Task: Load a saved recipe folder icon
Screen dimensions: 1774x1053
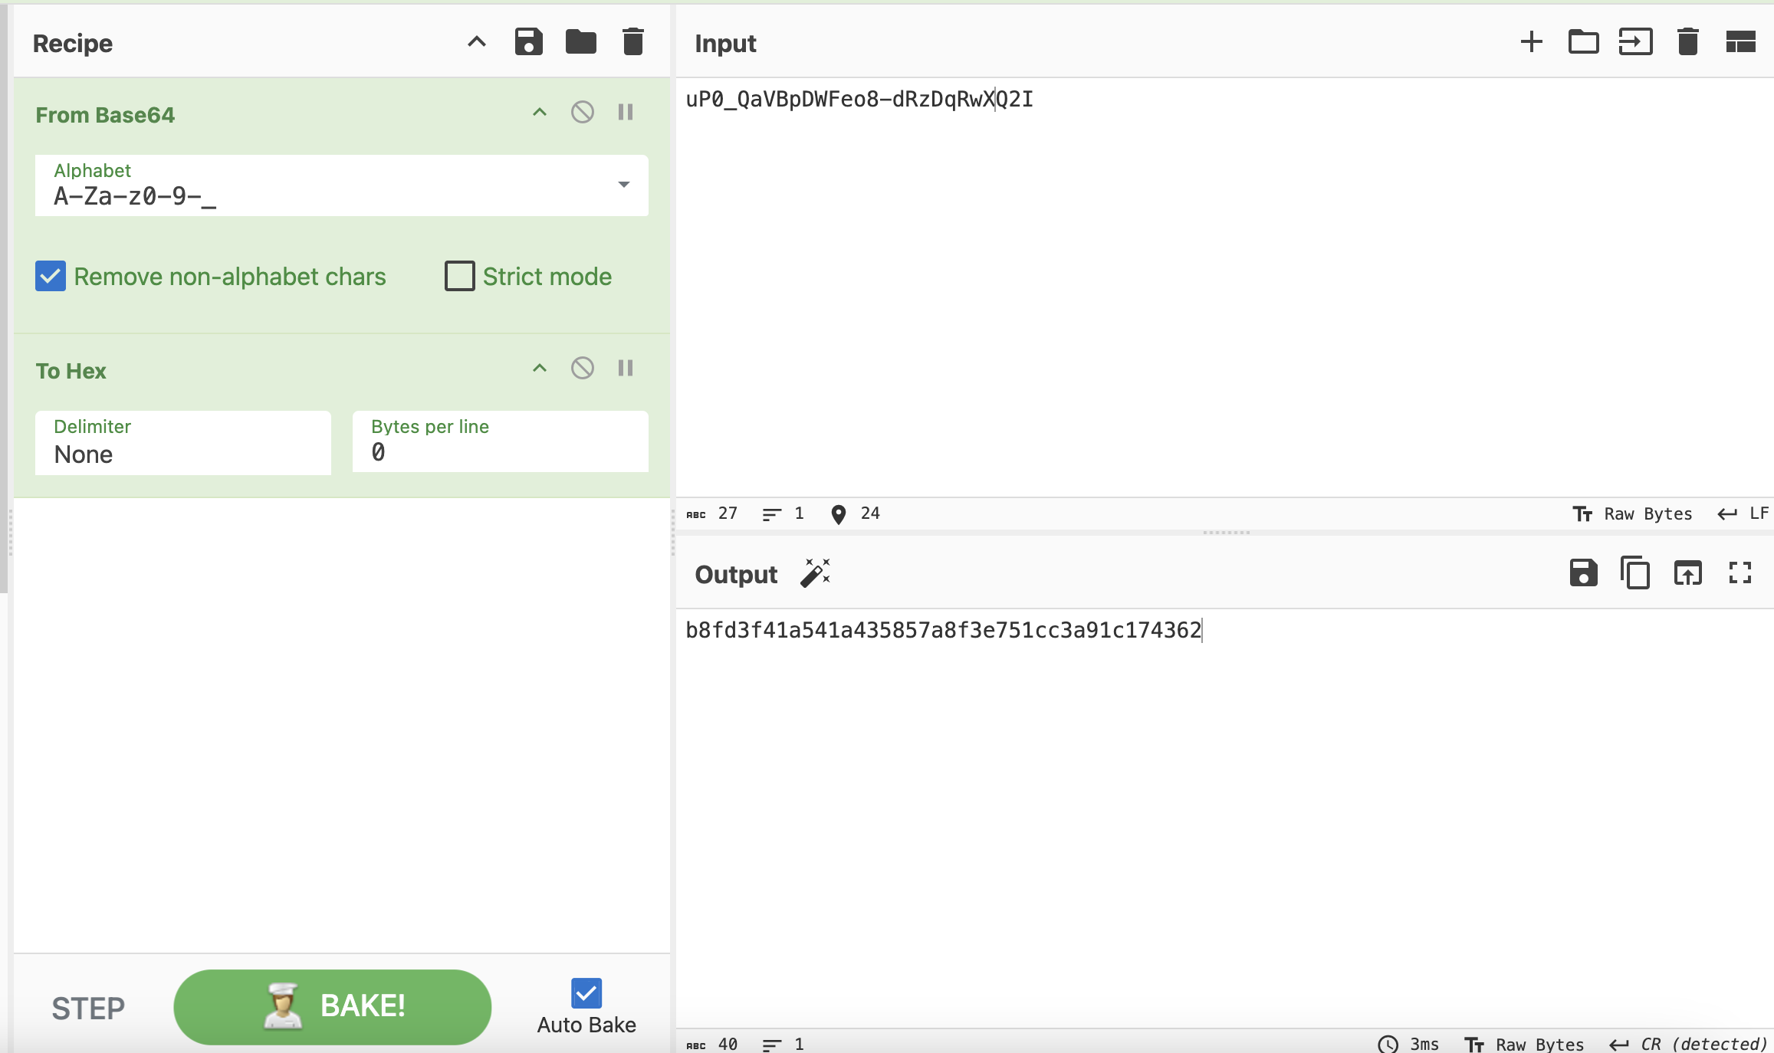Action: click(580, 42)
